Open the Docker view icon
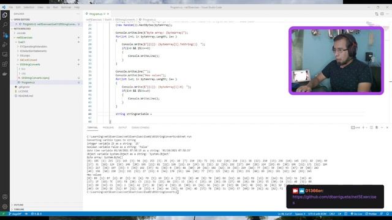 coord(5,74)
